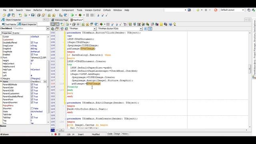Image resolution: width=256 pixels, height=144 pixels.
Task: Click the yellow note icon in the editor toolbar
Action: [x=161, y=24]
